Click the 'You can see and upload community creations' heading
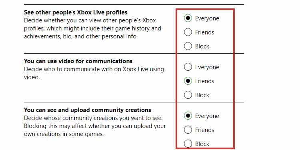The height and width of the screenshot is (150, 300). 88,110
